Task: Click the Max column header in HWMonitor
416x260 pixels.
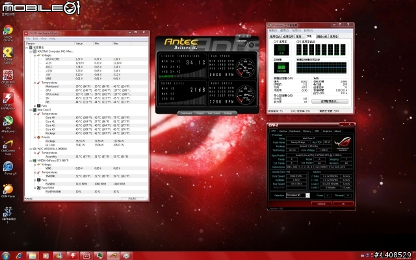Action: [x=122, y=44]
